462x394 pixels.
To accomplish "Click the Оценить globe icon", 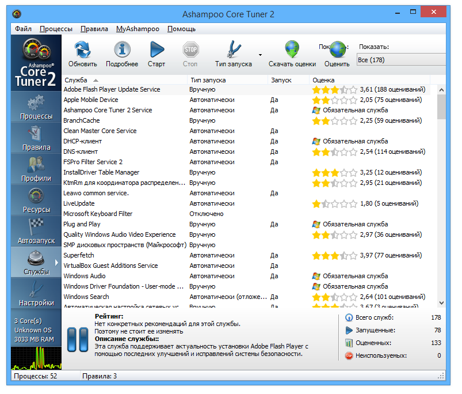I will pyautogui.click(x=337, y=50).
